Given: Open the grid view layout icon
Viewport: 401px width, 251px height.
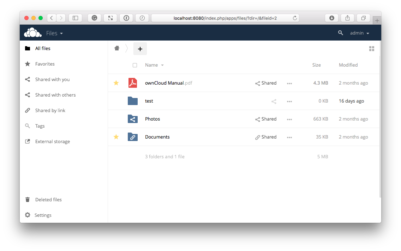Looking at the screenshot, I should click(372, 49).
